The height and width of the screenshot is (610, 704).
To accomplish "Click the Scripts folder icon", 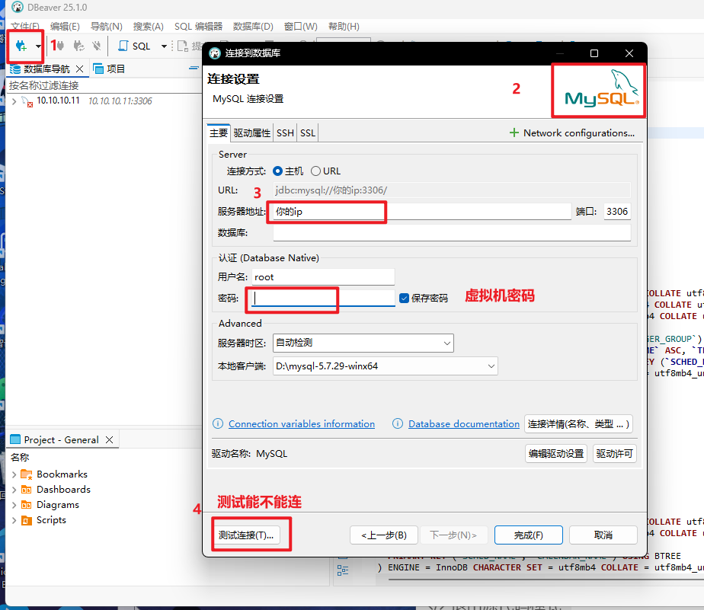I will 27,520.
